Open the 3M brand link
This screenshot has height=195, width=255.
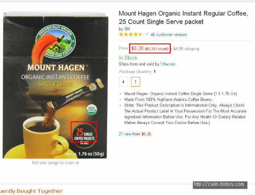click(x=127, y=29)
